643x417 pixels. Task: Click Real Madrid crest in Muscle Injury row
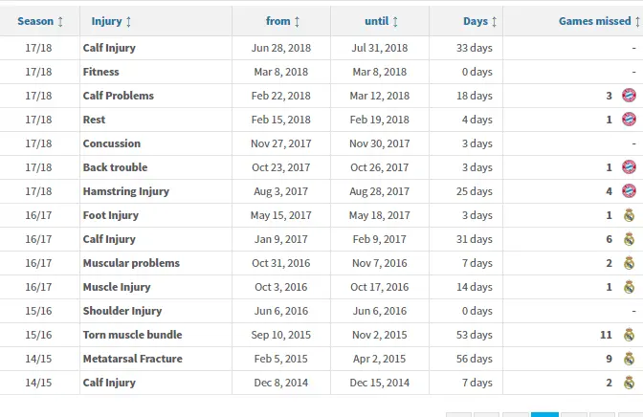click(x=629, y=287)
